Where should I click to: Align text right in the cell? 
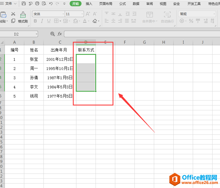point(120,21)
